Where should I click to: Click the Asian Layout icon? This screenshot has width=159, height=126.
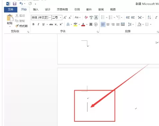pyautogui.click(x=140, y=17)
